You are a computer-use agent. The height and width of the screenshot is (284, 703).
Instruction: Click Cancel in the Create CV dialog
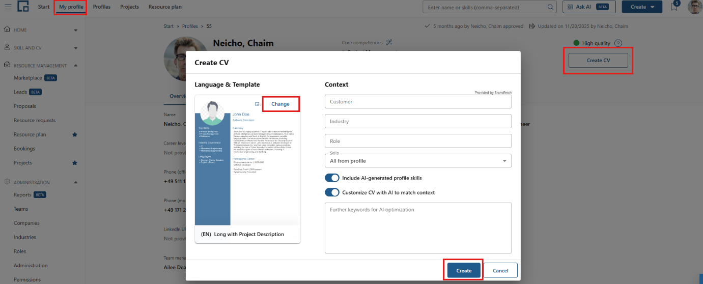click(x=500, y=270)
